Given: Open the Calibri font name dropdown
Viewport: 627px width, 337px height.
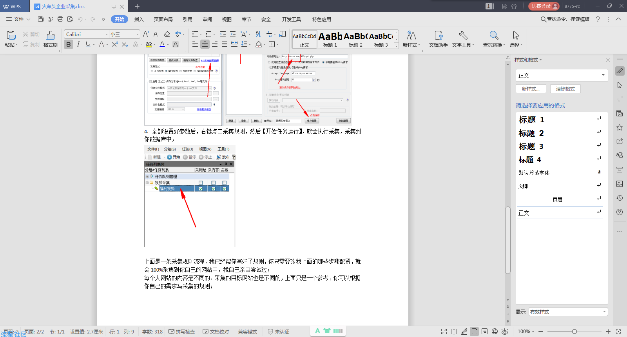Looking at the screenshot, I should 107,34.
